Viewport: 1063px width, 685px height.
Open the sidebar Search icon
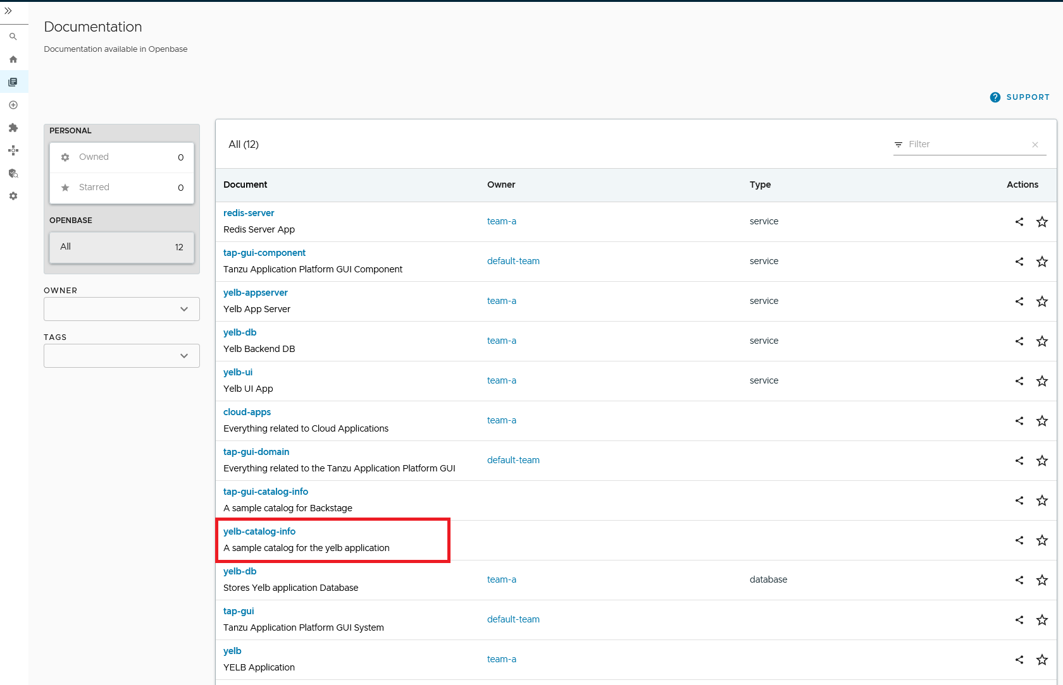[x=13, y=37]
